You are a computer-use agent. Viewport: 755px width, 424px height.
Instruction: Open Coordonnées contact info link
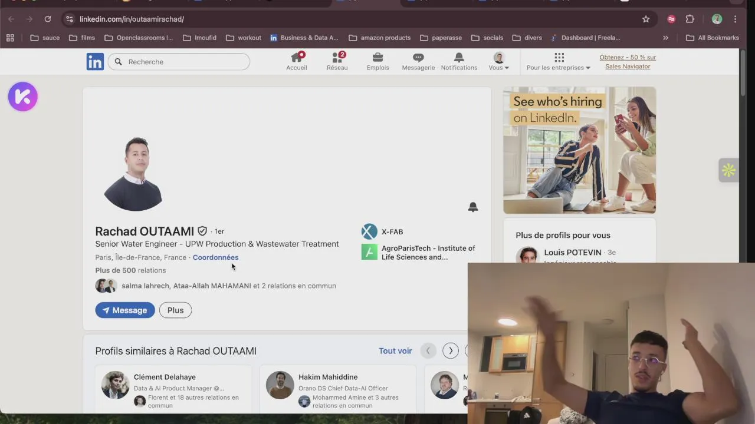(x=215, y=257)
